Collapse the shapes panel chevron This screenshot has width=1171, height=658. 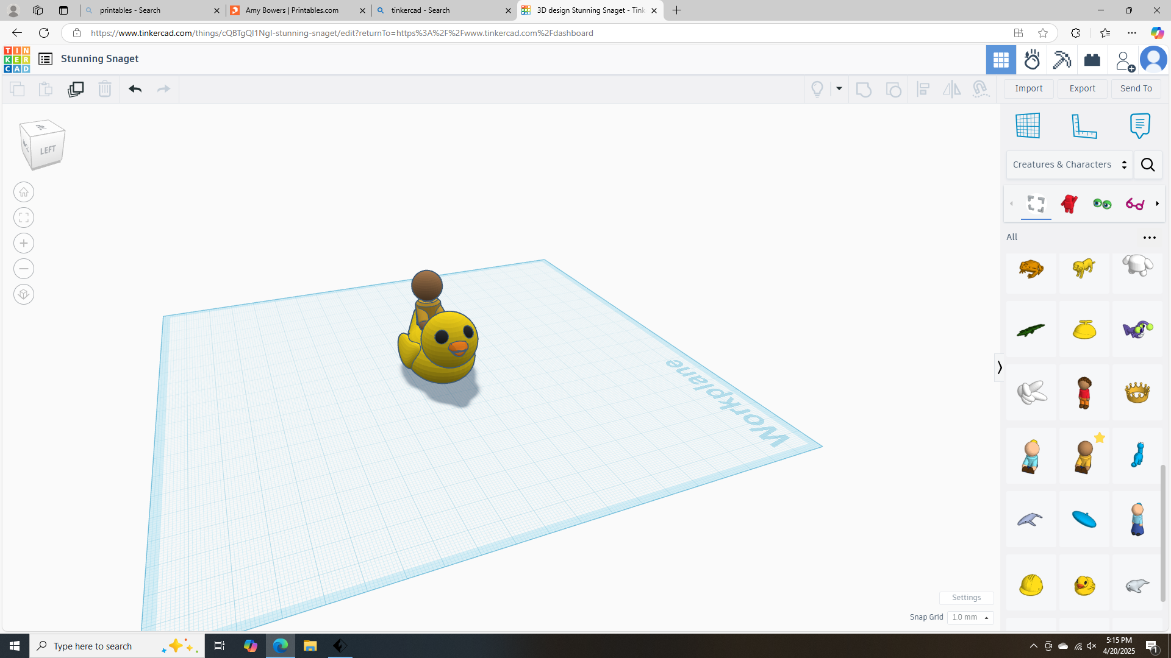(x=999, y=367)
